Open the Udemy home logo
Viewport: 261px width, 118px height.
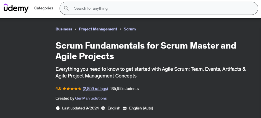(16, 8)
